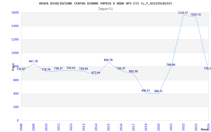Click the 'Anno' x-axis title
The image size is (211, 132).
tap(205, 129)
